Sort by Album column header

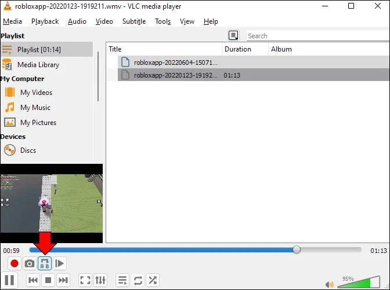(329, 49)
